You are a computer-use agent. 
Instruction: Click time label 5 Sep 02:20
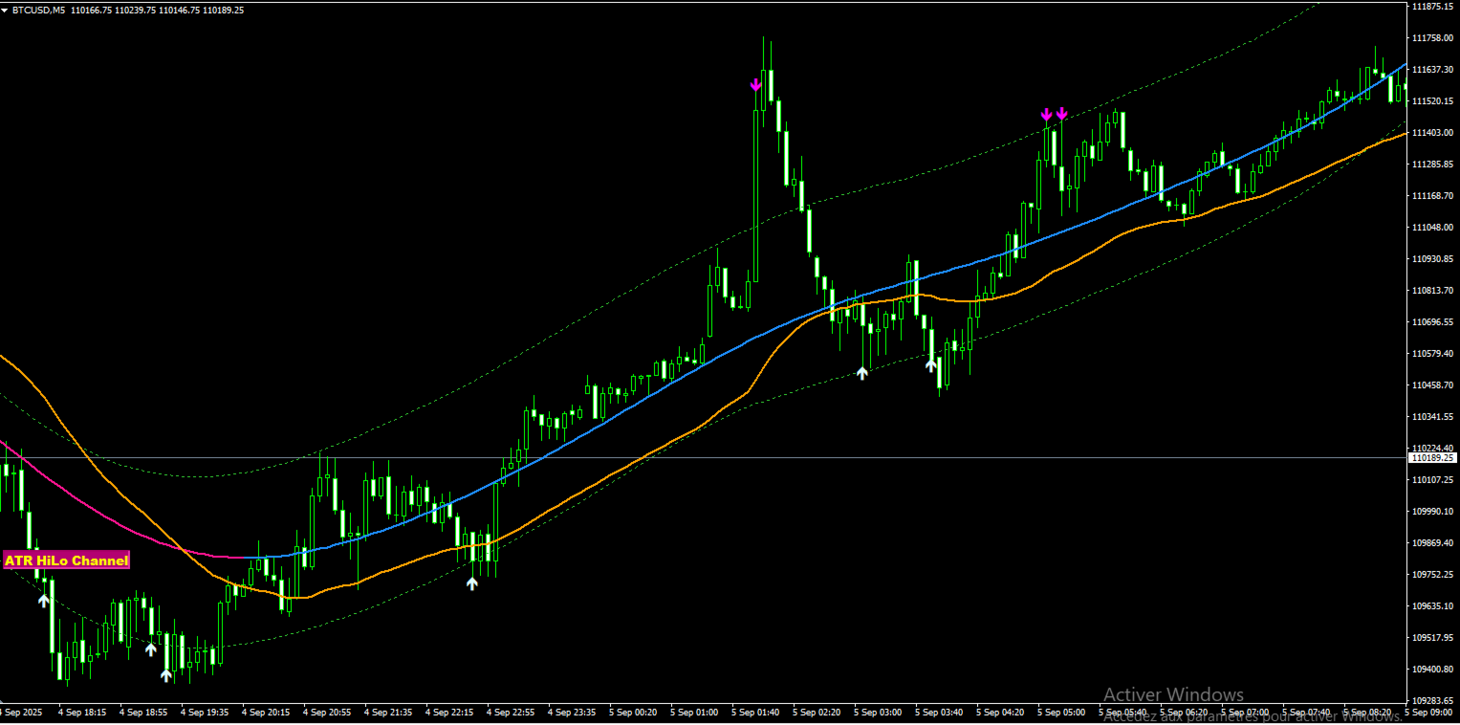click(817, 712)
